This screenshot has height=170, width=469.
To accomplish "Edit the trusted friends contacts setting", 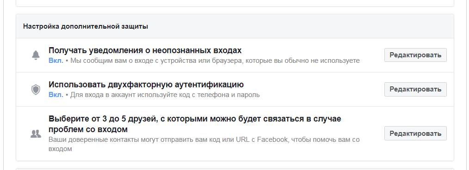I will (415, 133).
